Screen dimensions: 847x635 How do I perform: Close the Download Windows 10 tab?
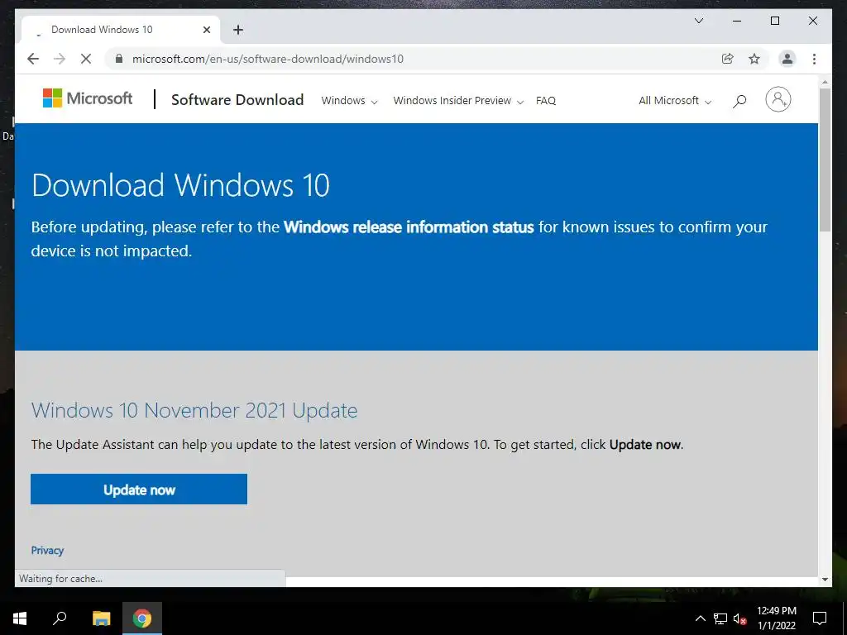tap(206, 30)
